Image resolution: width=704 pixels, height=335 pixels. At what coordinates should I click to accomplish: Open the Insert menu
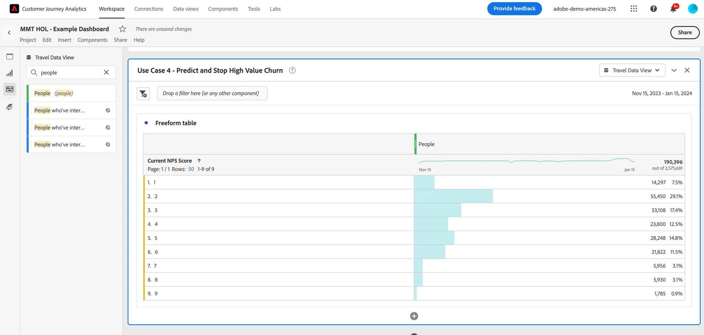[64, 40]
